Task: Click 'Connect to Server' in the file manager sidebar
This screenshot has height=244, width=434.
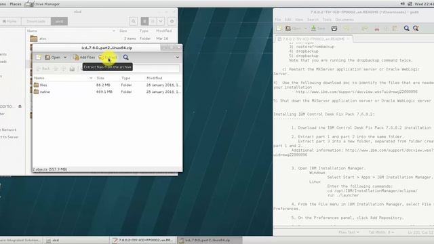Action: pos(9,137)
